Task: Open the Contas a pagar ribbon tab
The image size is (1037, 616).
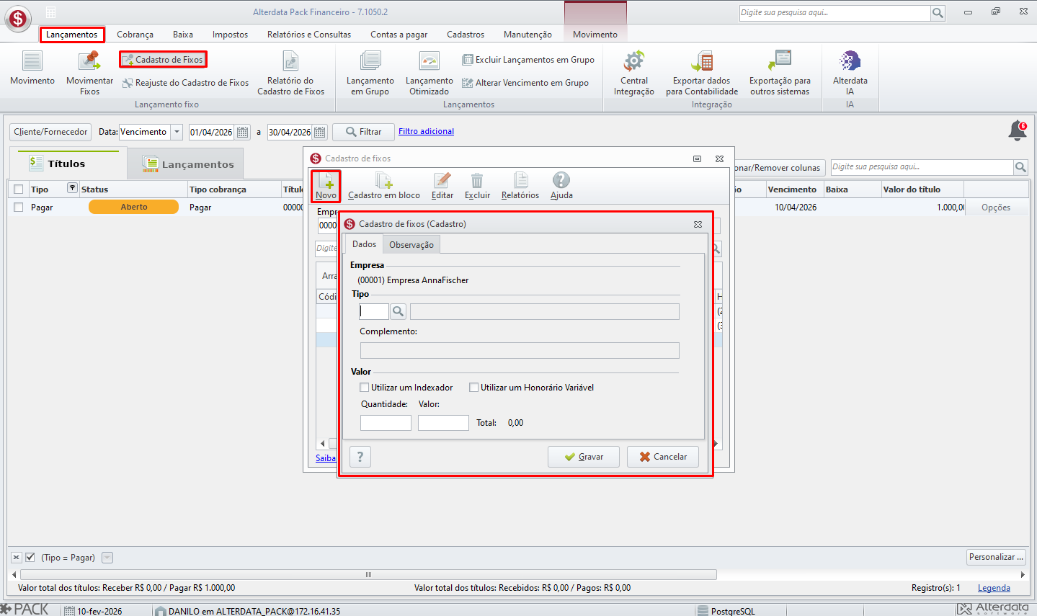Action: coord(399,35)
